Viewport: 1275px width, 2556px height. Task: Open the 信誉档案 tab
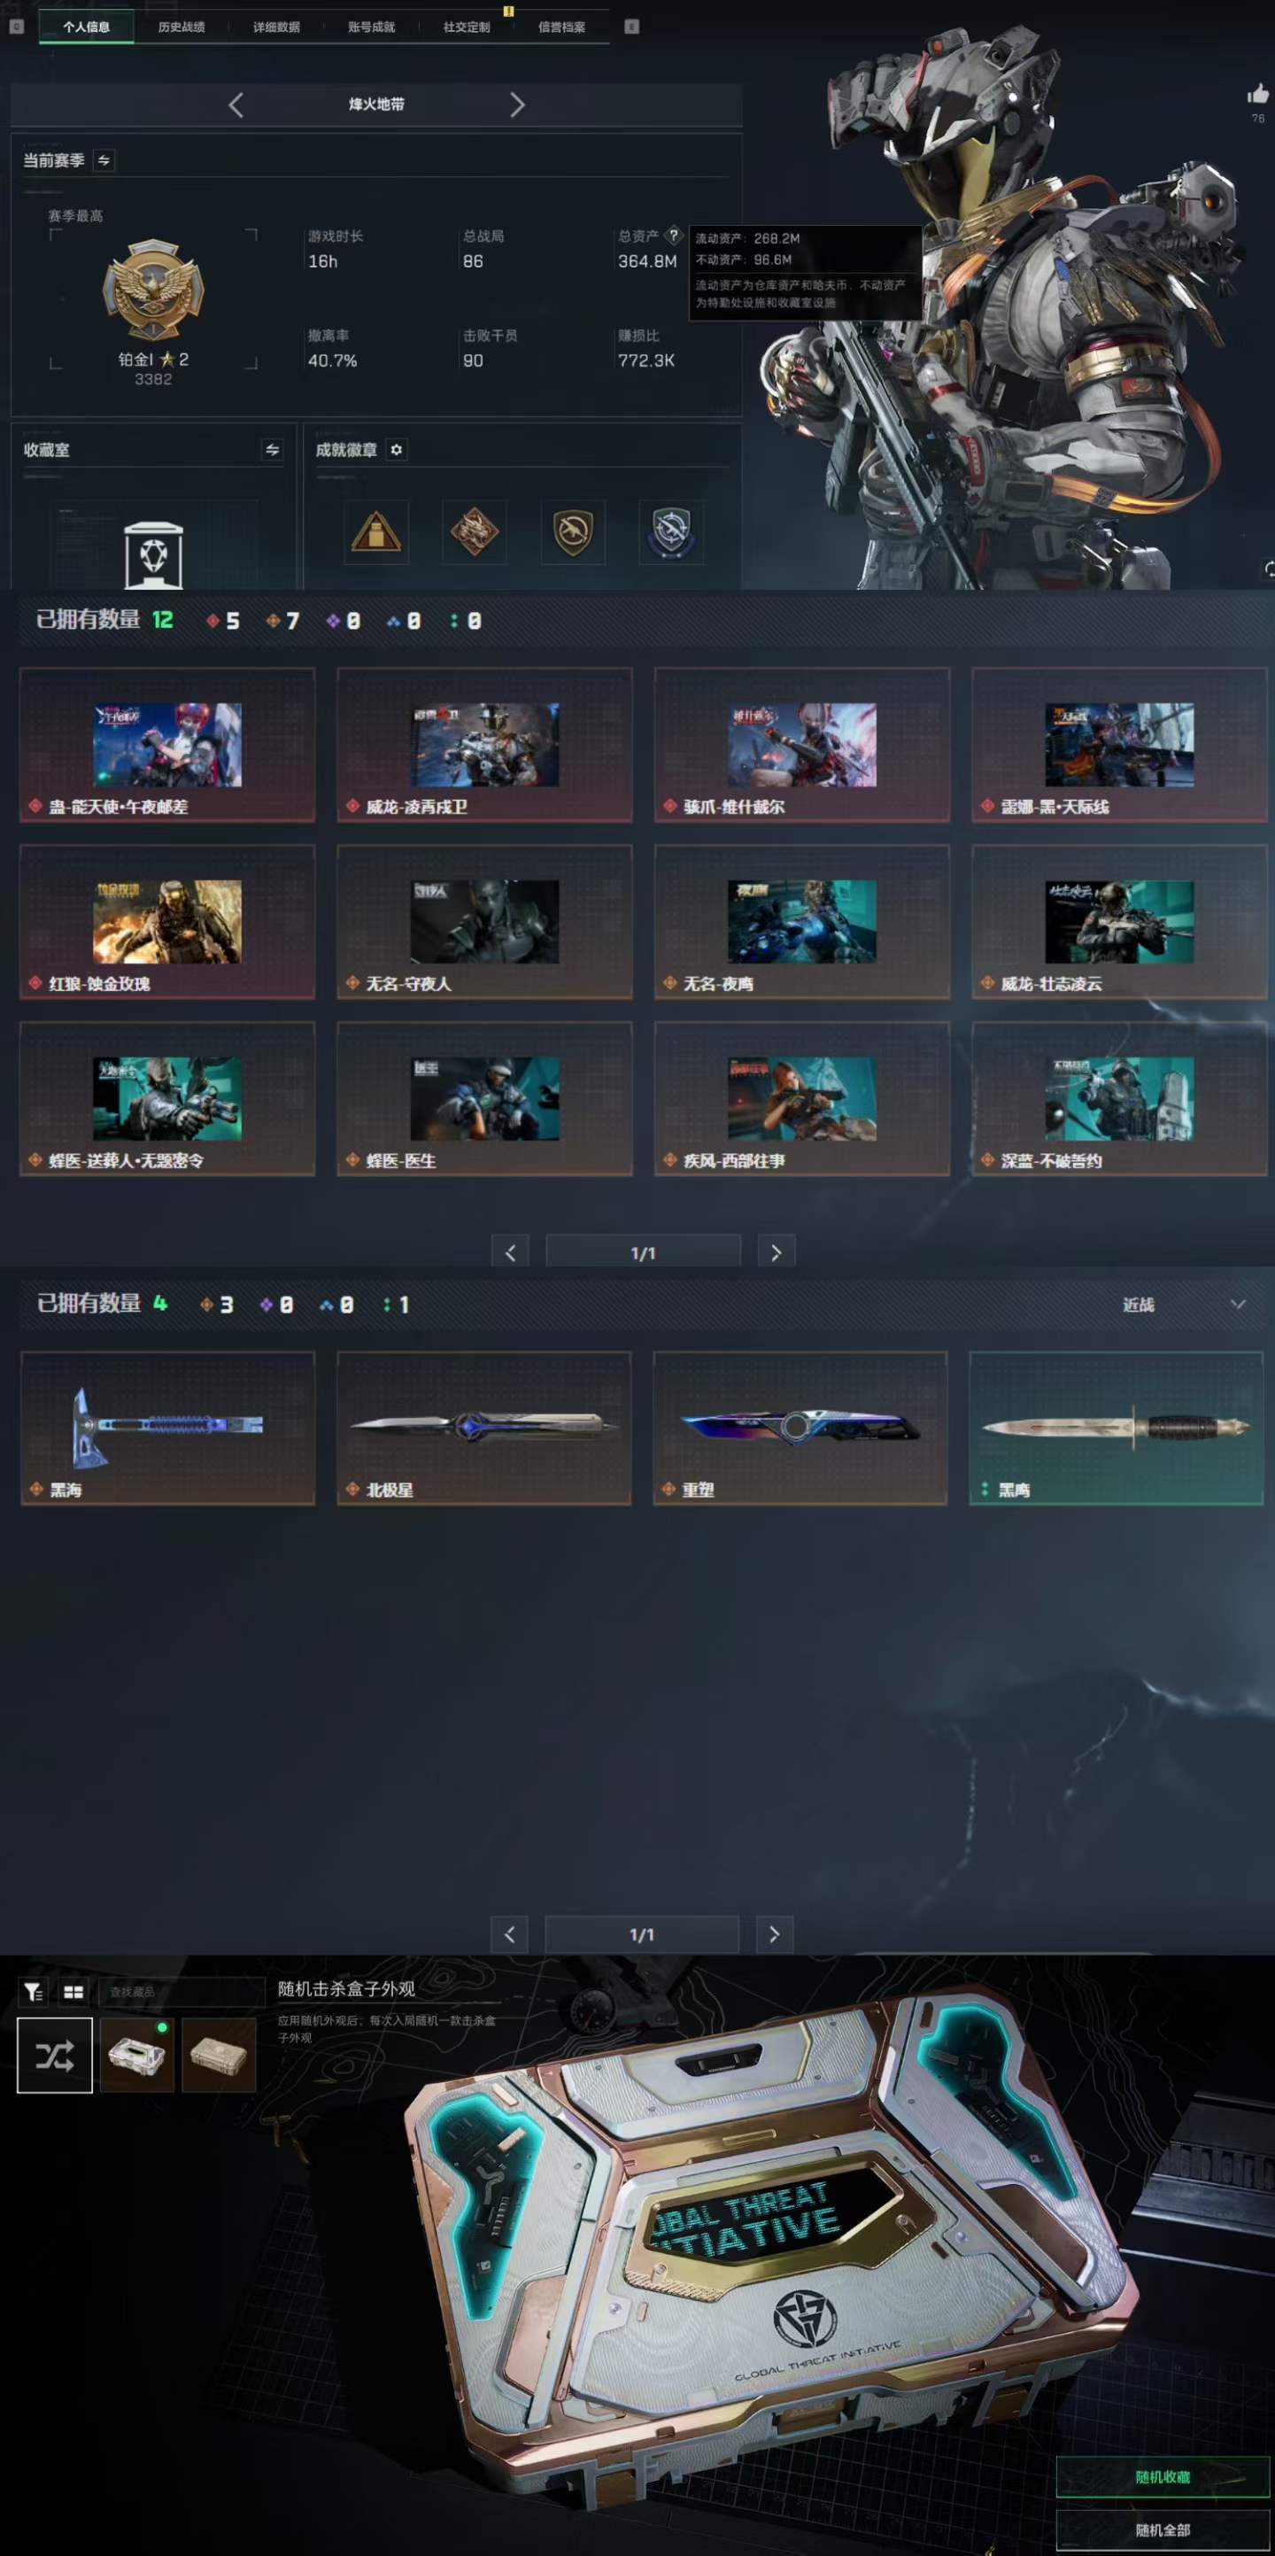click(561, 27)
